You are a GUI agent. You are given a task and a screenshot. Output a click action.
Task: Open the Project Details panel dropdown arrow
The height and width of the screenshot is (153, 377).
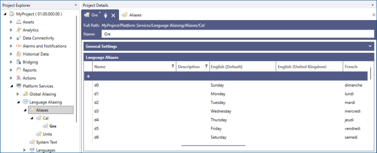(373, 5)
